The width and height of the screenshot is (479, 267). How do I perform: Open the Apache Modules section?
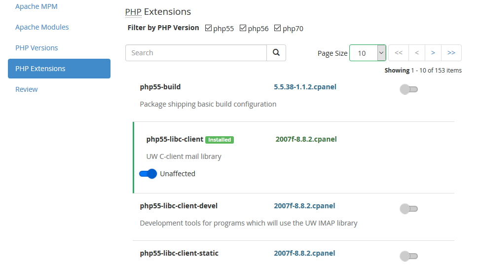pyautogui.click(x=42, y=27)
